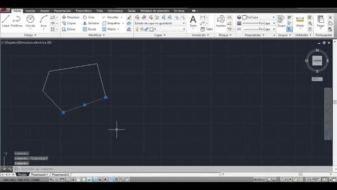
Task: Open the Administrar tab
Action: point(115,11)
